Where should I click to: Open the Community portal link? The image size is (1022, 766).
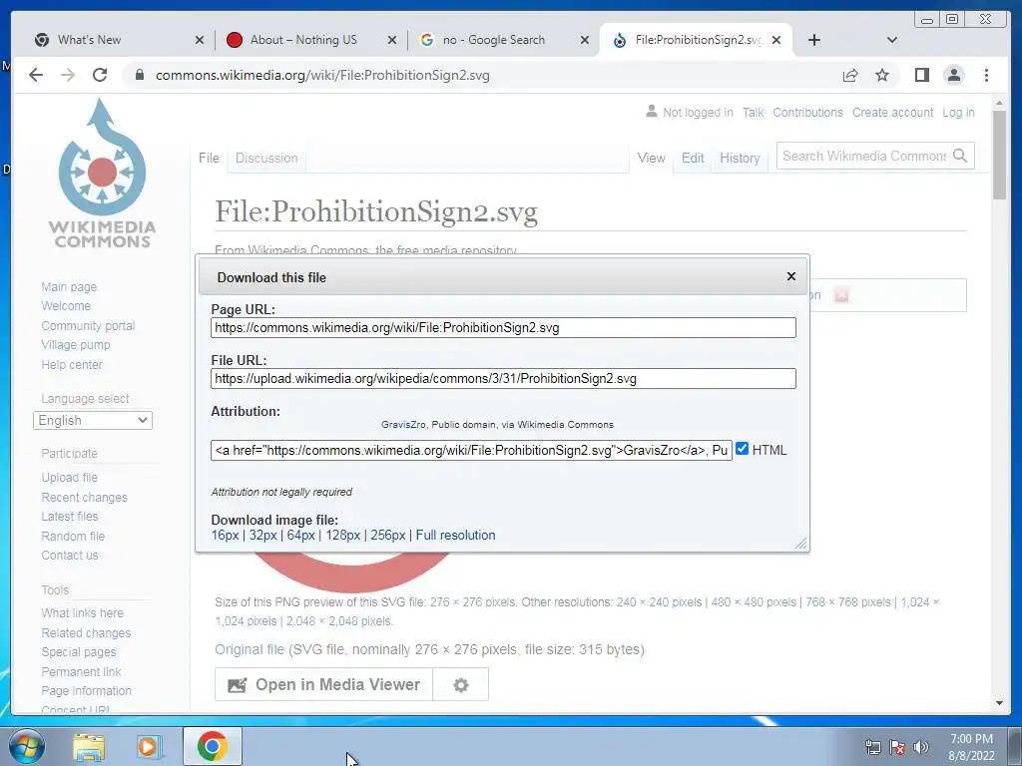88,326
